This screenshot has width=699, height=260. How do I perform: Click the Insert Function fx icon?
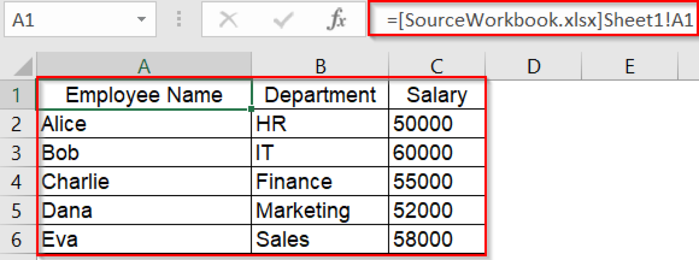point(336,20)
